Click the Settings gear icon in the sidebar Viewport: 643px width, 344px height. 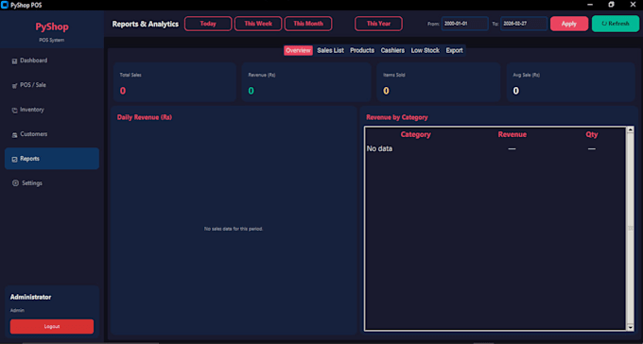click(x=15, y=183)
